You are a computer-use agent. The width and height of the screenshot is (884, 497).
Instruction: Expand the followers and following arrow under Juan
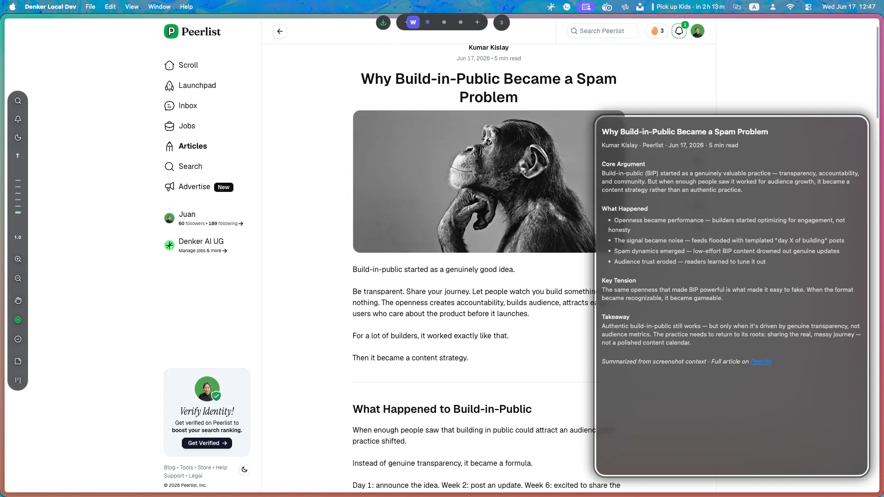point(241,224)
